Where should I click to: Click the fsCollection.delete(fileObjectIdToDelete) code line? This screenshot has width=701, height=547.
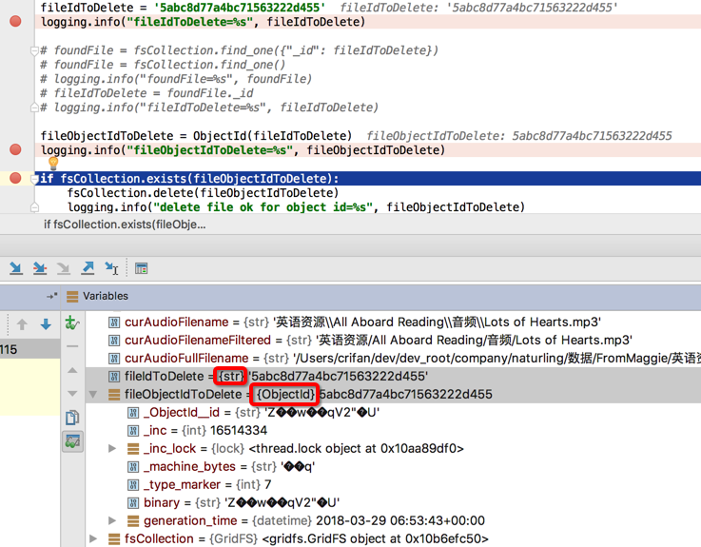203,193
